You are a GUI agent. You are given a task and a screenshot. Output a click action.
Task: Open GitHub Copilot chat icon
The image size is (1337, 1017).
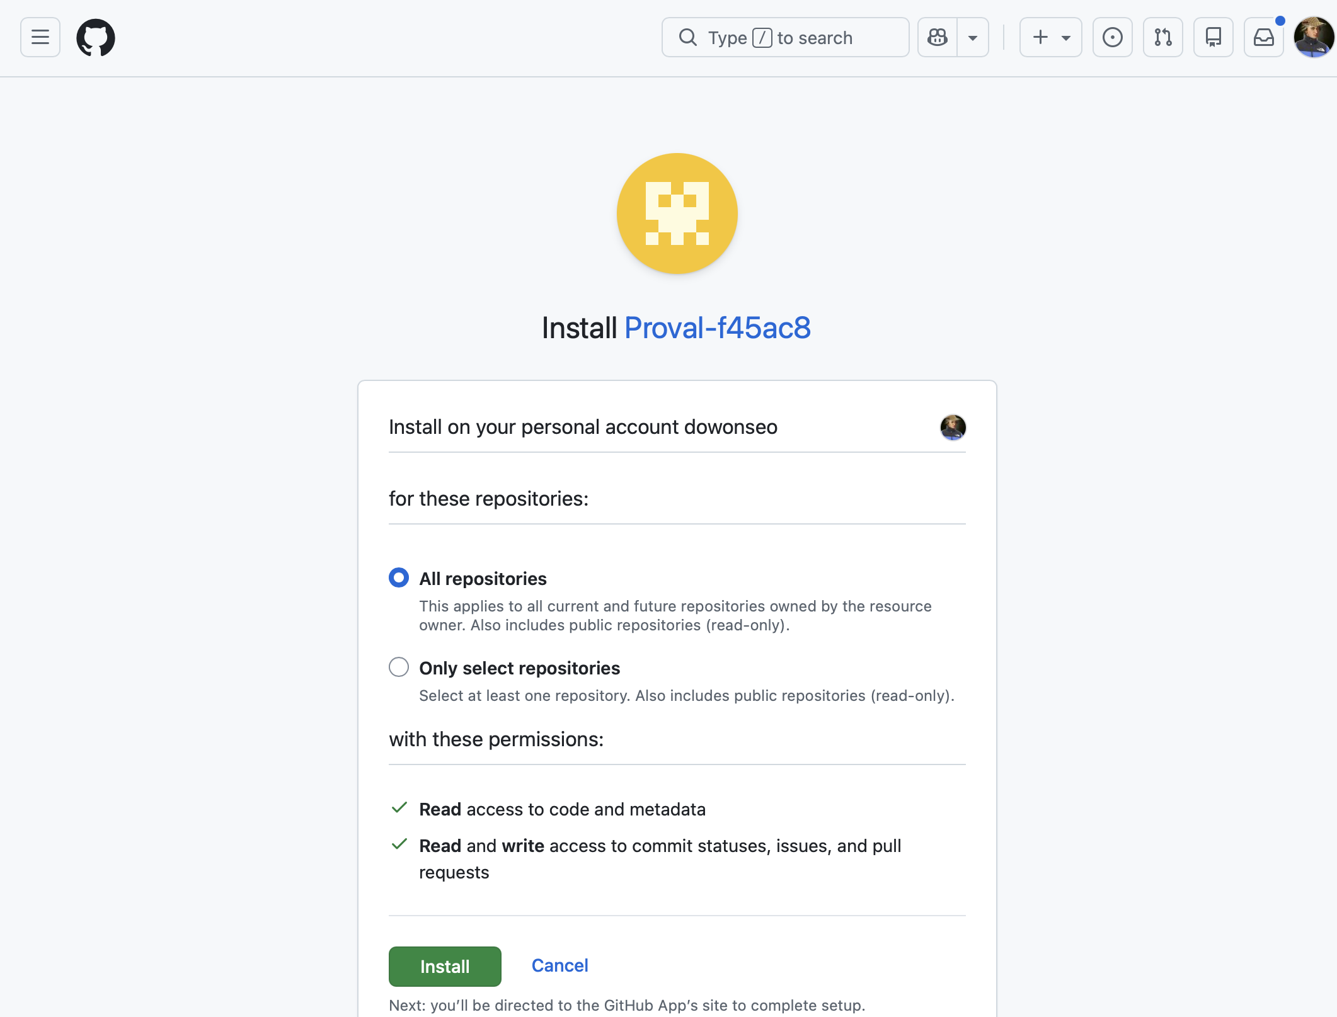click(x=938, y=38)
